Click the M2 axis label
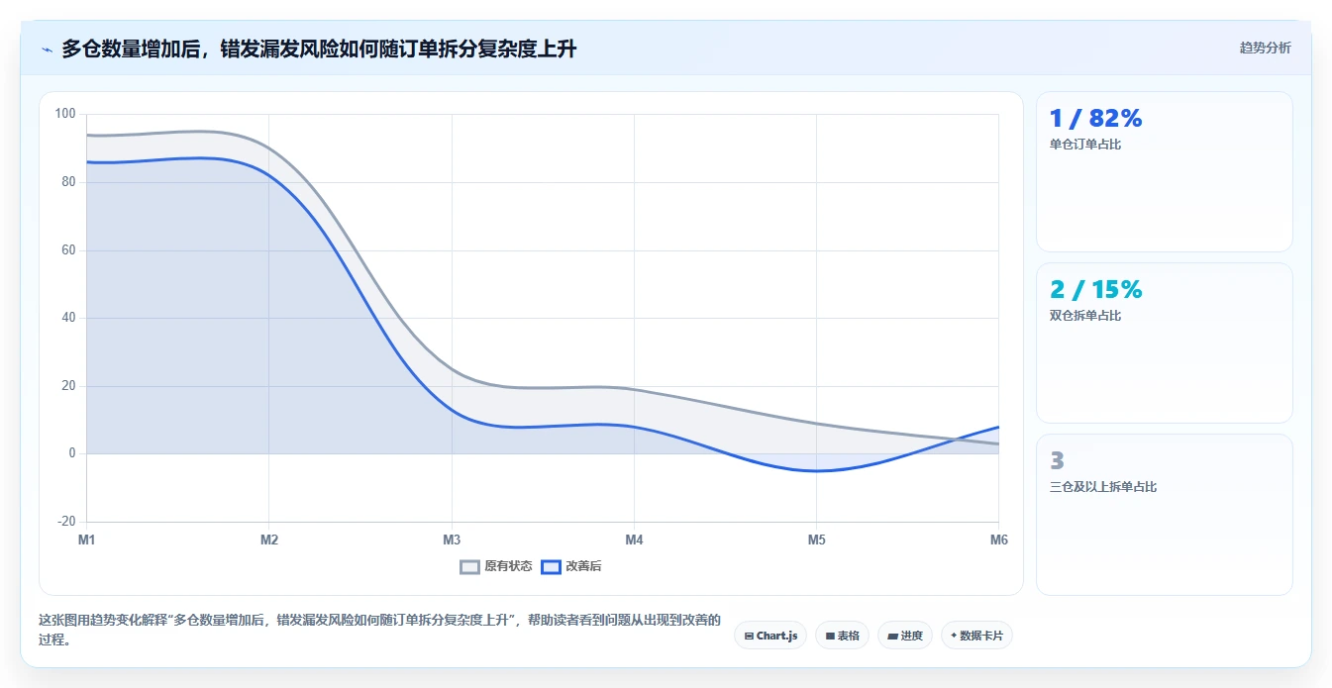 coord(269,540)
